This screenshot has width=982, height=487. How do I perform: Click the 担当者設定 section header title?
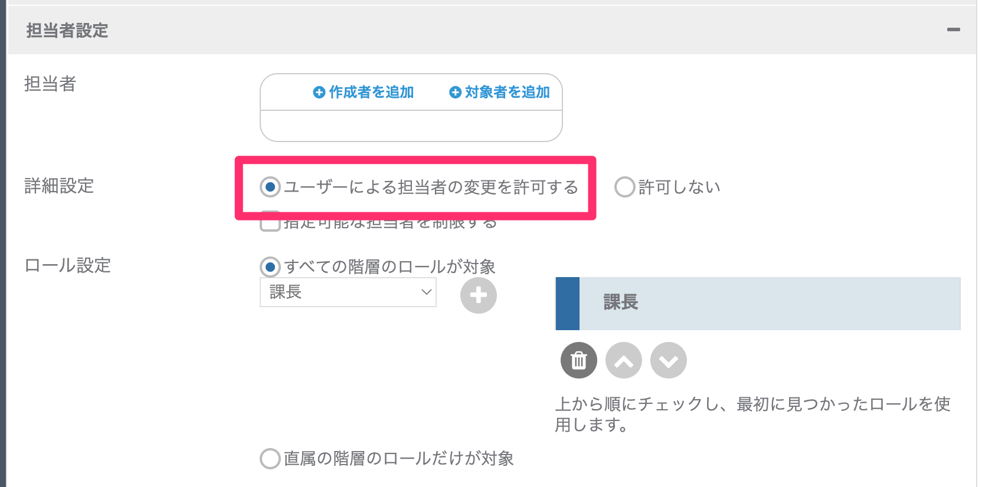[x=67, y=31]
